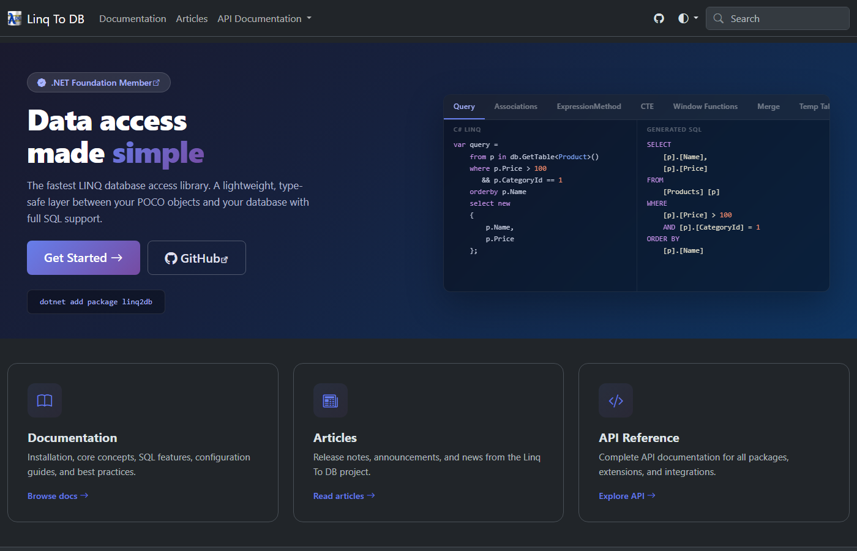The image size is (857, 551).
Task: Click the API Reference card heading
Action: (639, 438)
